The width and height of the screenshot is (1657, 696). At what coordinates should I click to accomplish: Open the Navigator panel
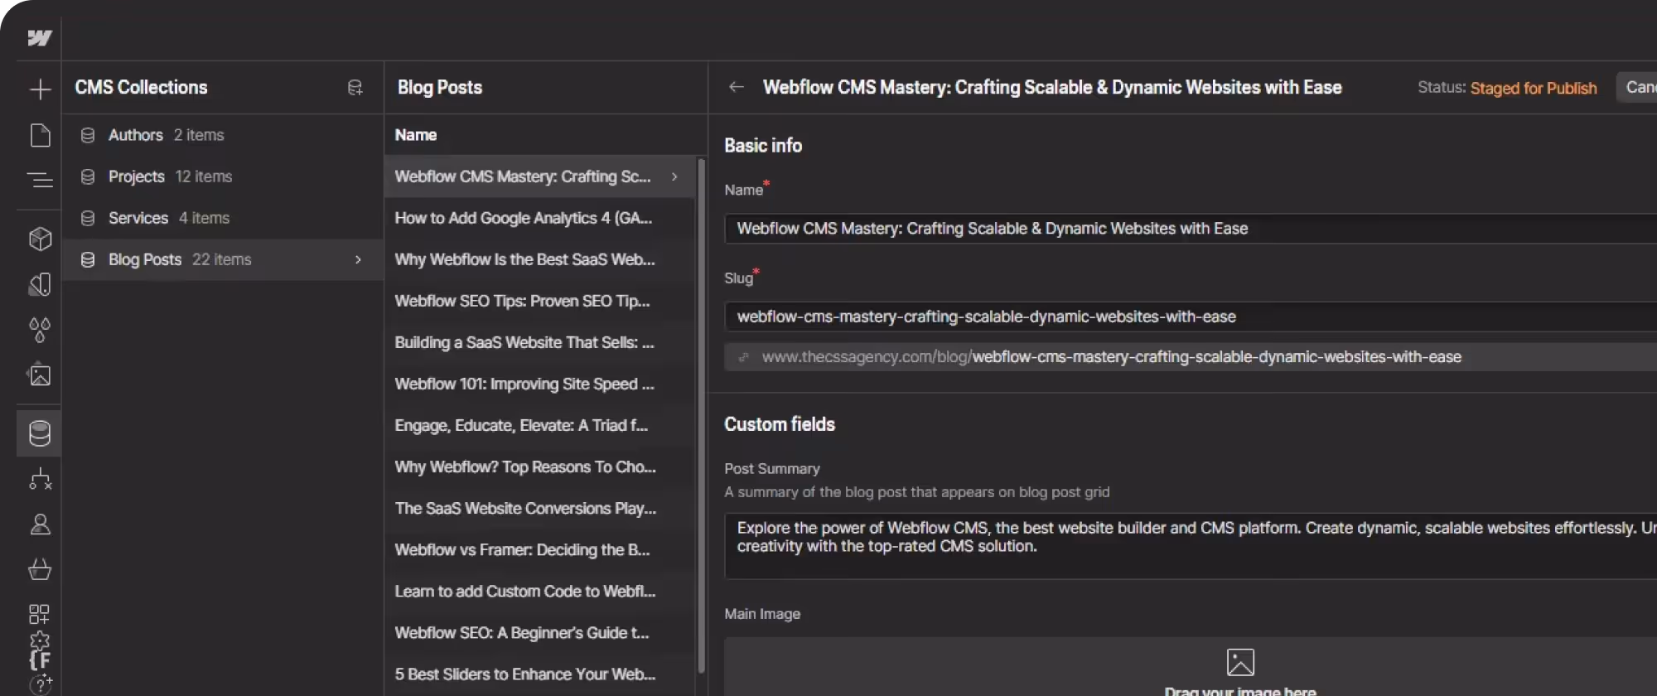tap(40, 180)
